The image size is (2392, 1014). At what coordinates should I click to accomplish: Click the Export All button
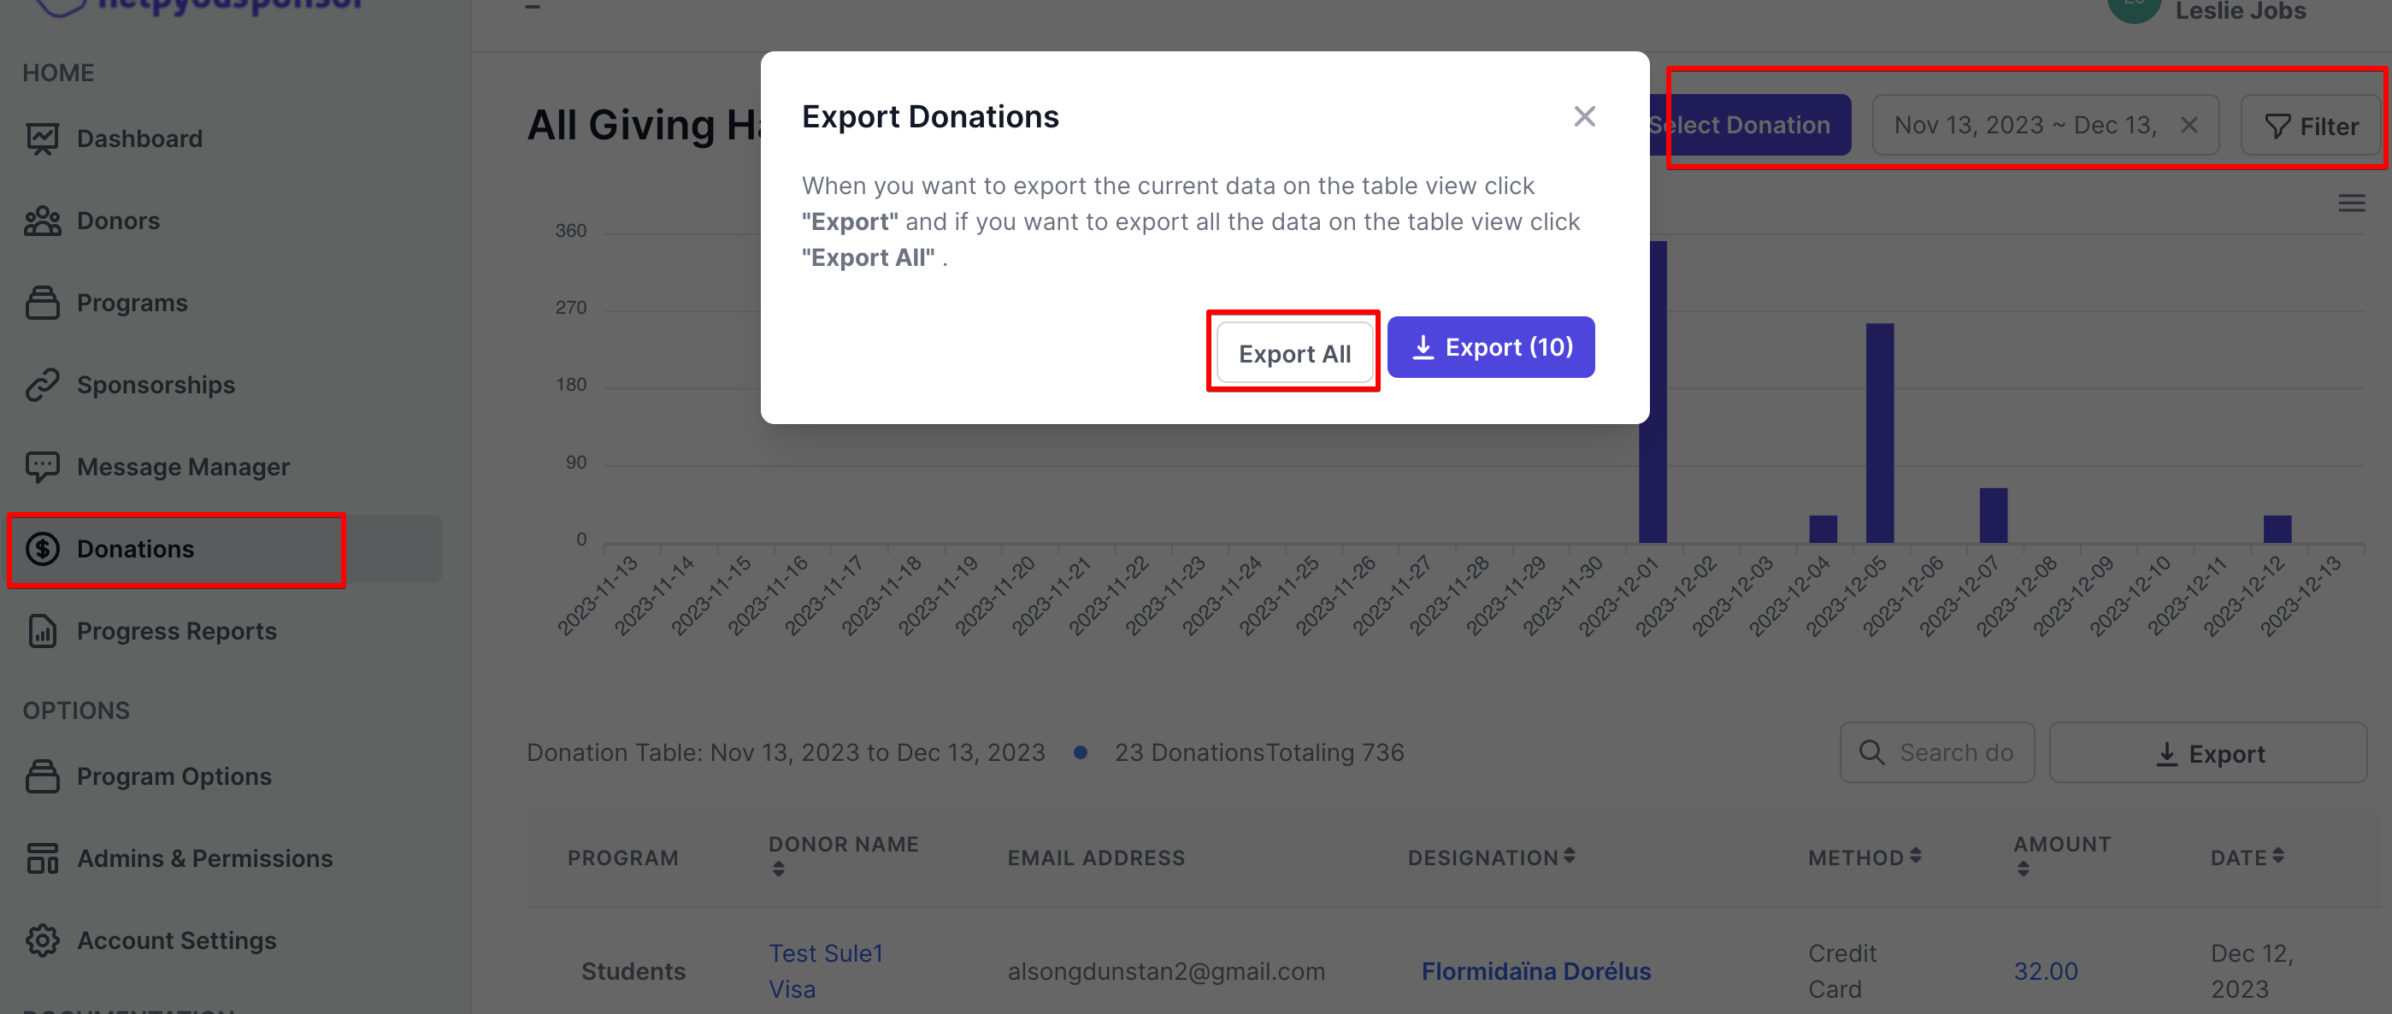[1293, 353]
